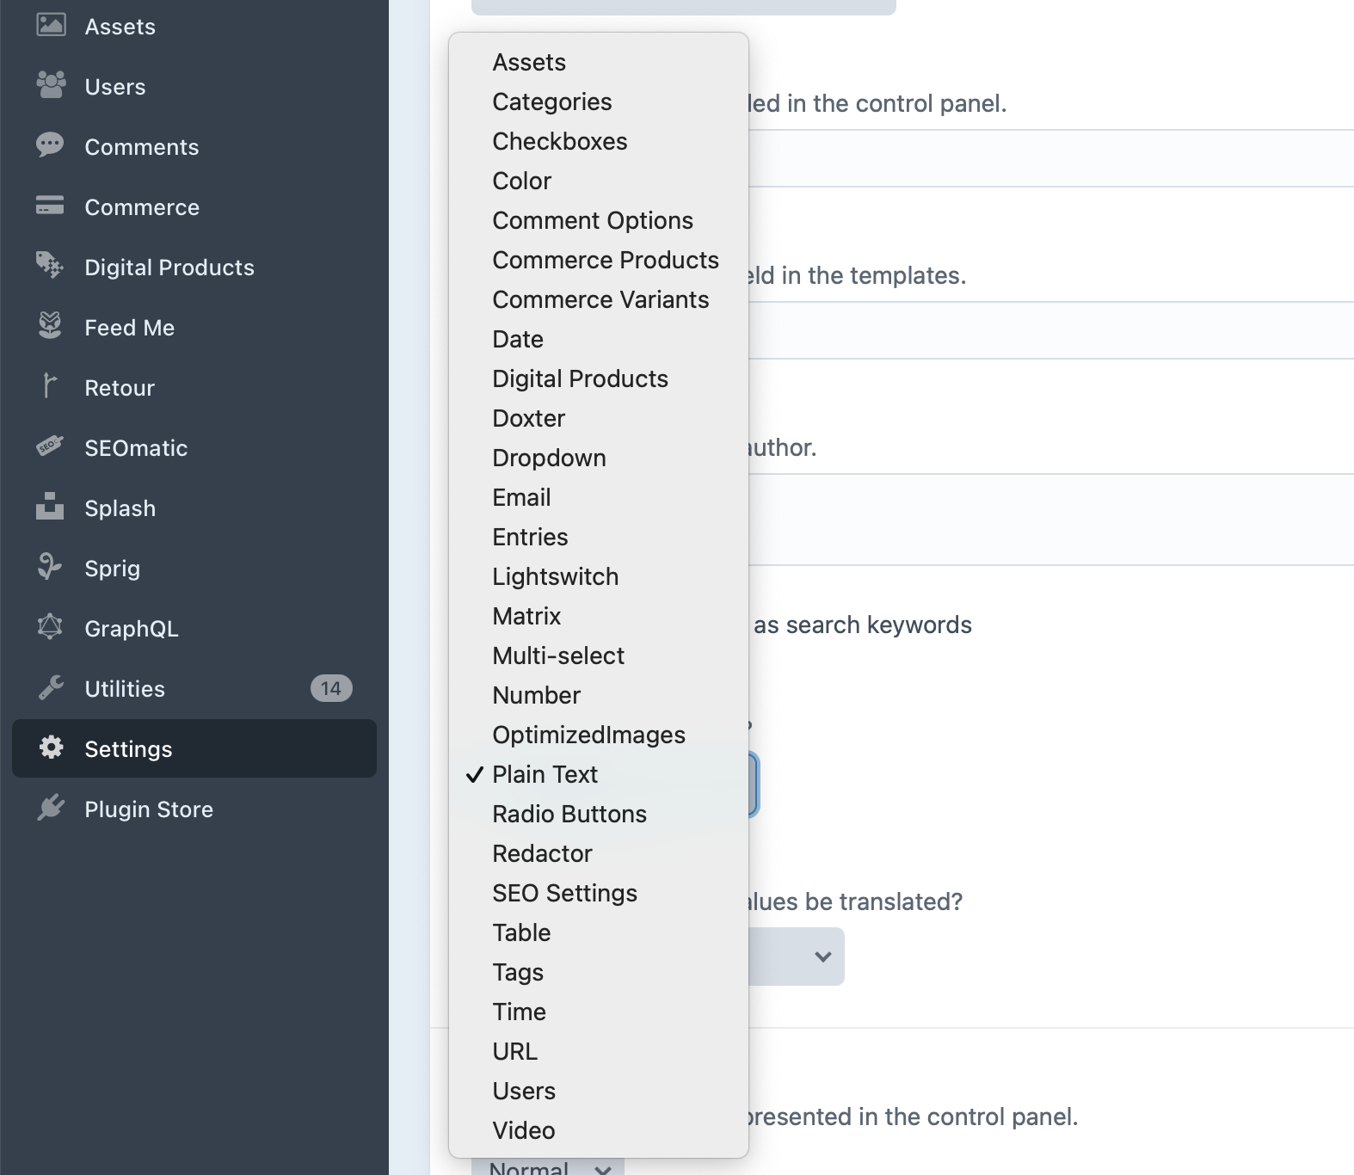The width and height of the screenshot is (1354, 1175).
Task: Select Commerce Variants field type
Action: pos(599,299)
